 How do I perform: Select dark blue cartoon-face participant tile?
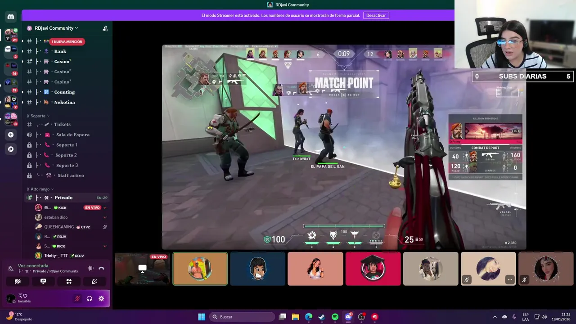(258, 269)
